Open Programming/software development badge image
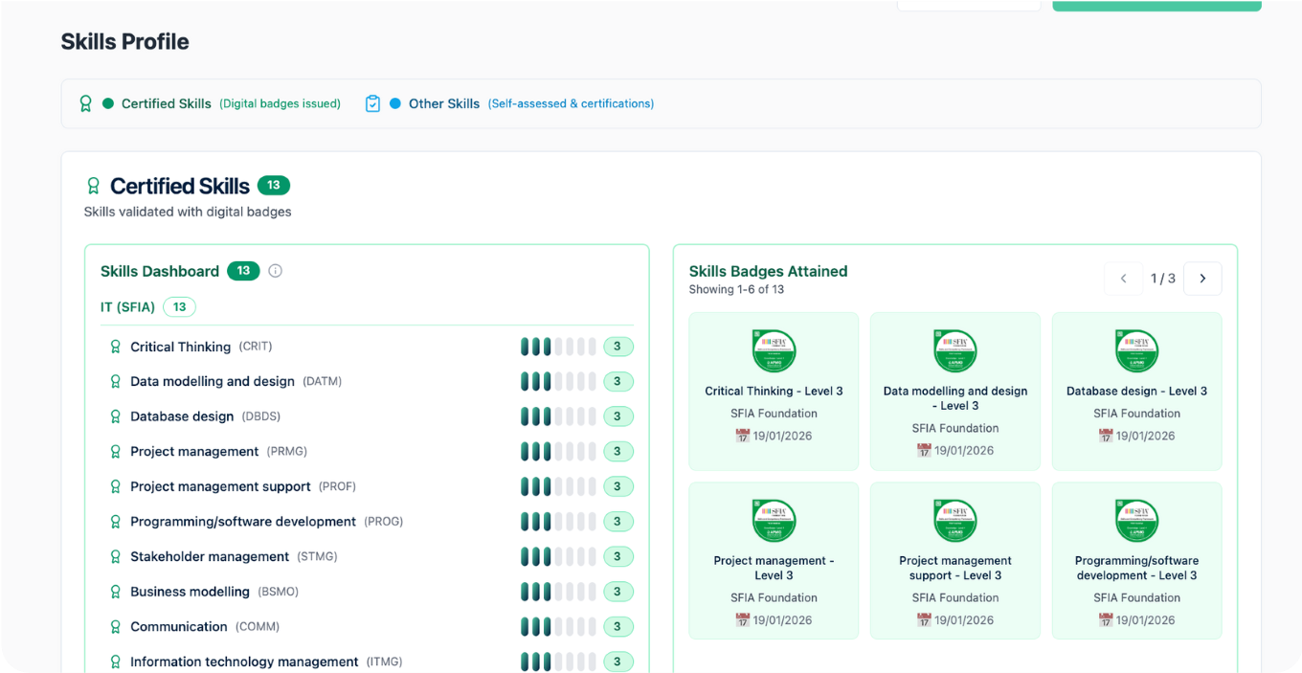 [1137, 521]
